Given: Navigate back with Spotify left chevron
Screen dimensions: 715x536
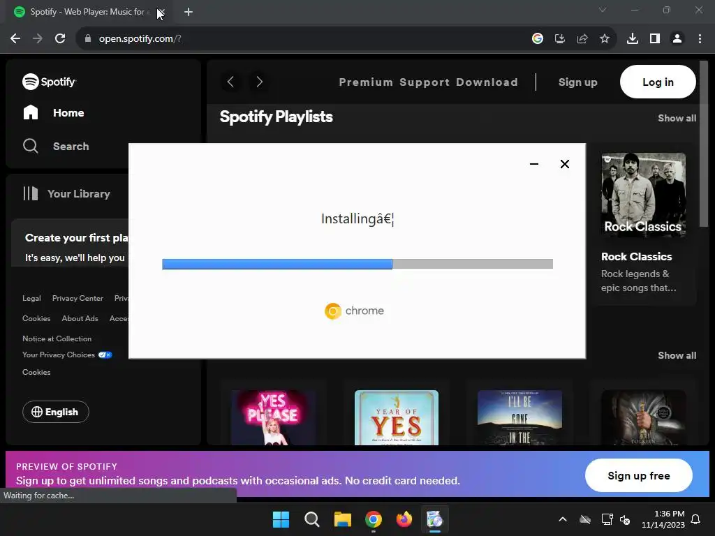Looking at the screenshot, I should (230, 82).
